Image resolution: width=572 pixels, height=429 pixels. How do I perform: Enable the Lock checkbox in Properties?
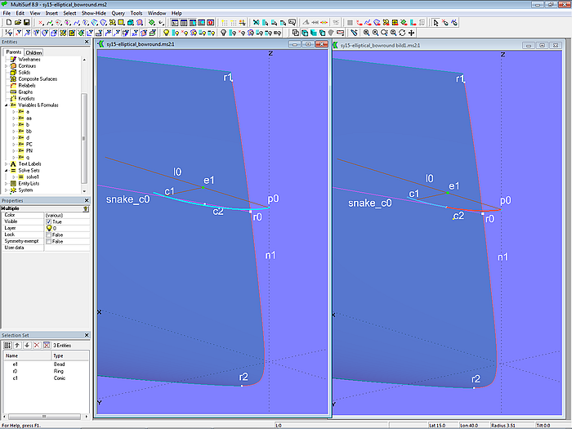click(x=49, y=235)
